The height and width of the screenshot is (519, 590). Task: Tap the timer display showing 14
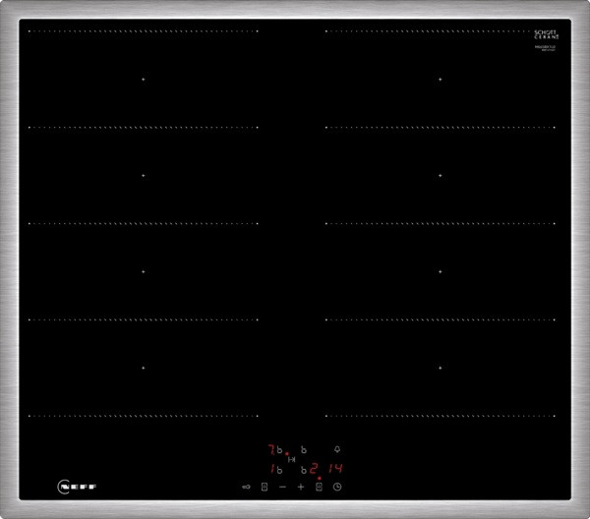click(x=335, y=469)
